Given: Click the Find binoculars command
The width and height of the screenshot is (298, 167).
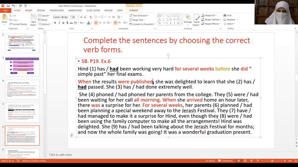Looking at the screenshot, I should point(228,15).
